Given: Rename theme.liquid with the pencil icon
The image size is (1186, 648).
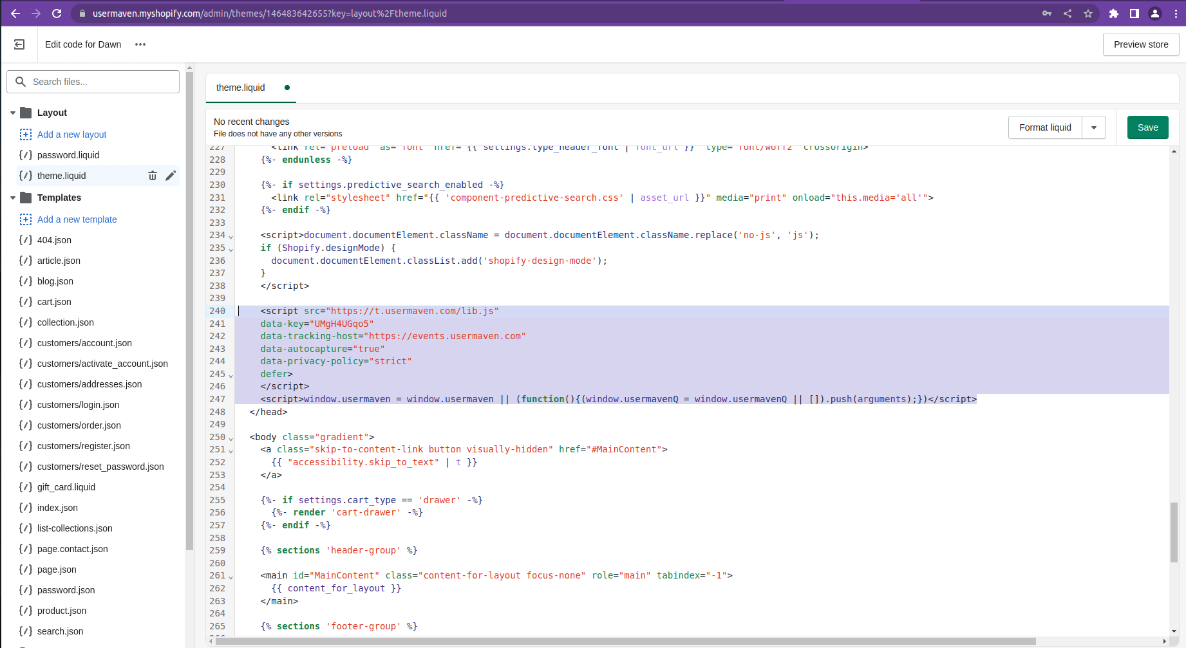Looking at the screenshot, I should (171, 176).
